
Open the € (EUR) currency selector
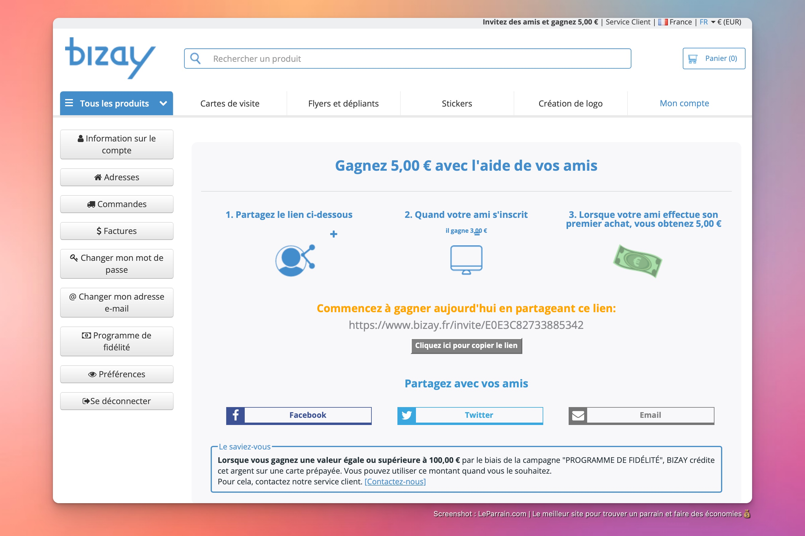click(x=729, y=21)
